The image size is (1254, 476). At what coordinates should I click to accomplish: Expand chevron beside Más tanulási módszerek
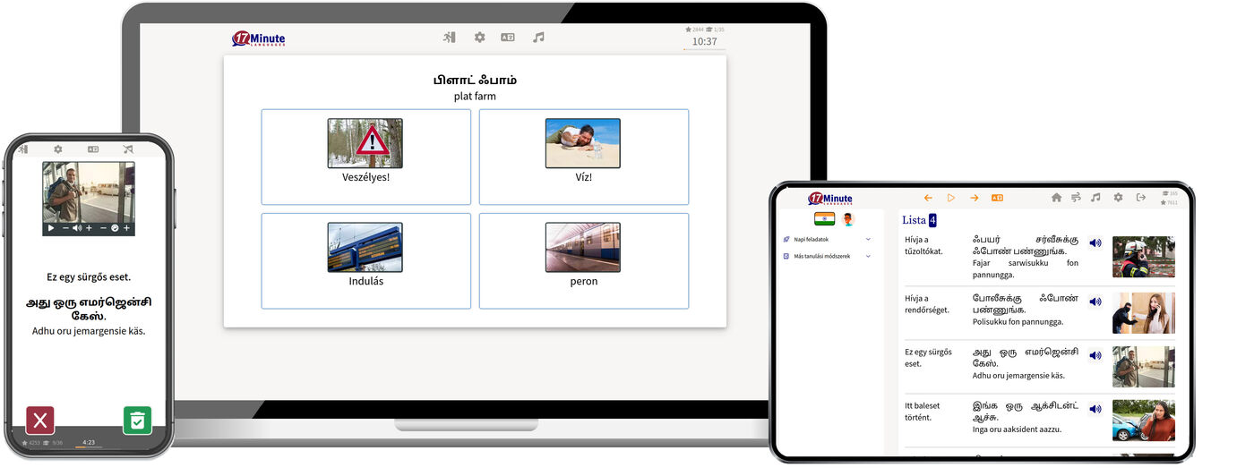[868, 256]
